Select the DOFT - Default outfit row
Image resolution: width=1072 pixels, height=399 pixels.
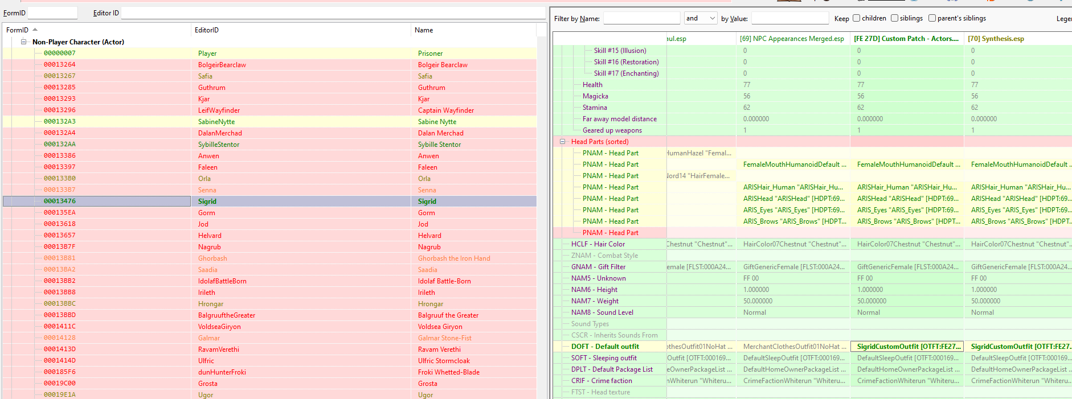coord(812,346)
